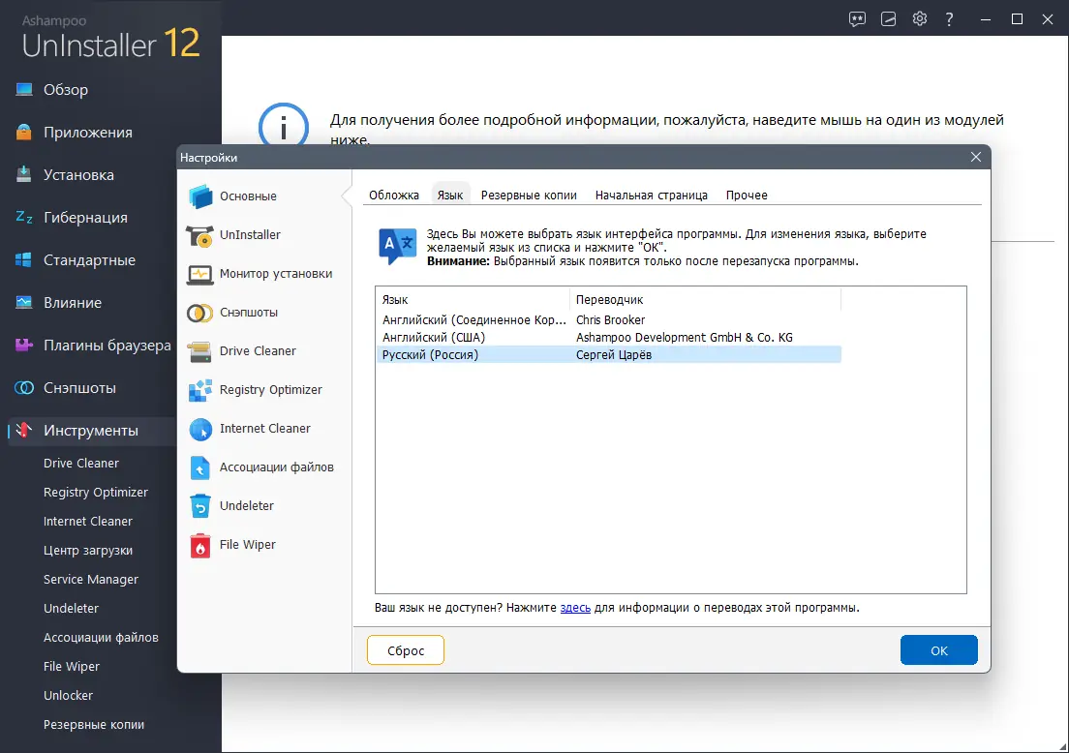Screen dimensions: 1069x753
Task: Click the Влияние chart icon
Action: pos(24,302)
